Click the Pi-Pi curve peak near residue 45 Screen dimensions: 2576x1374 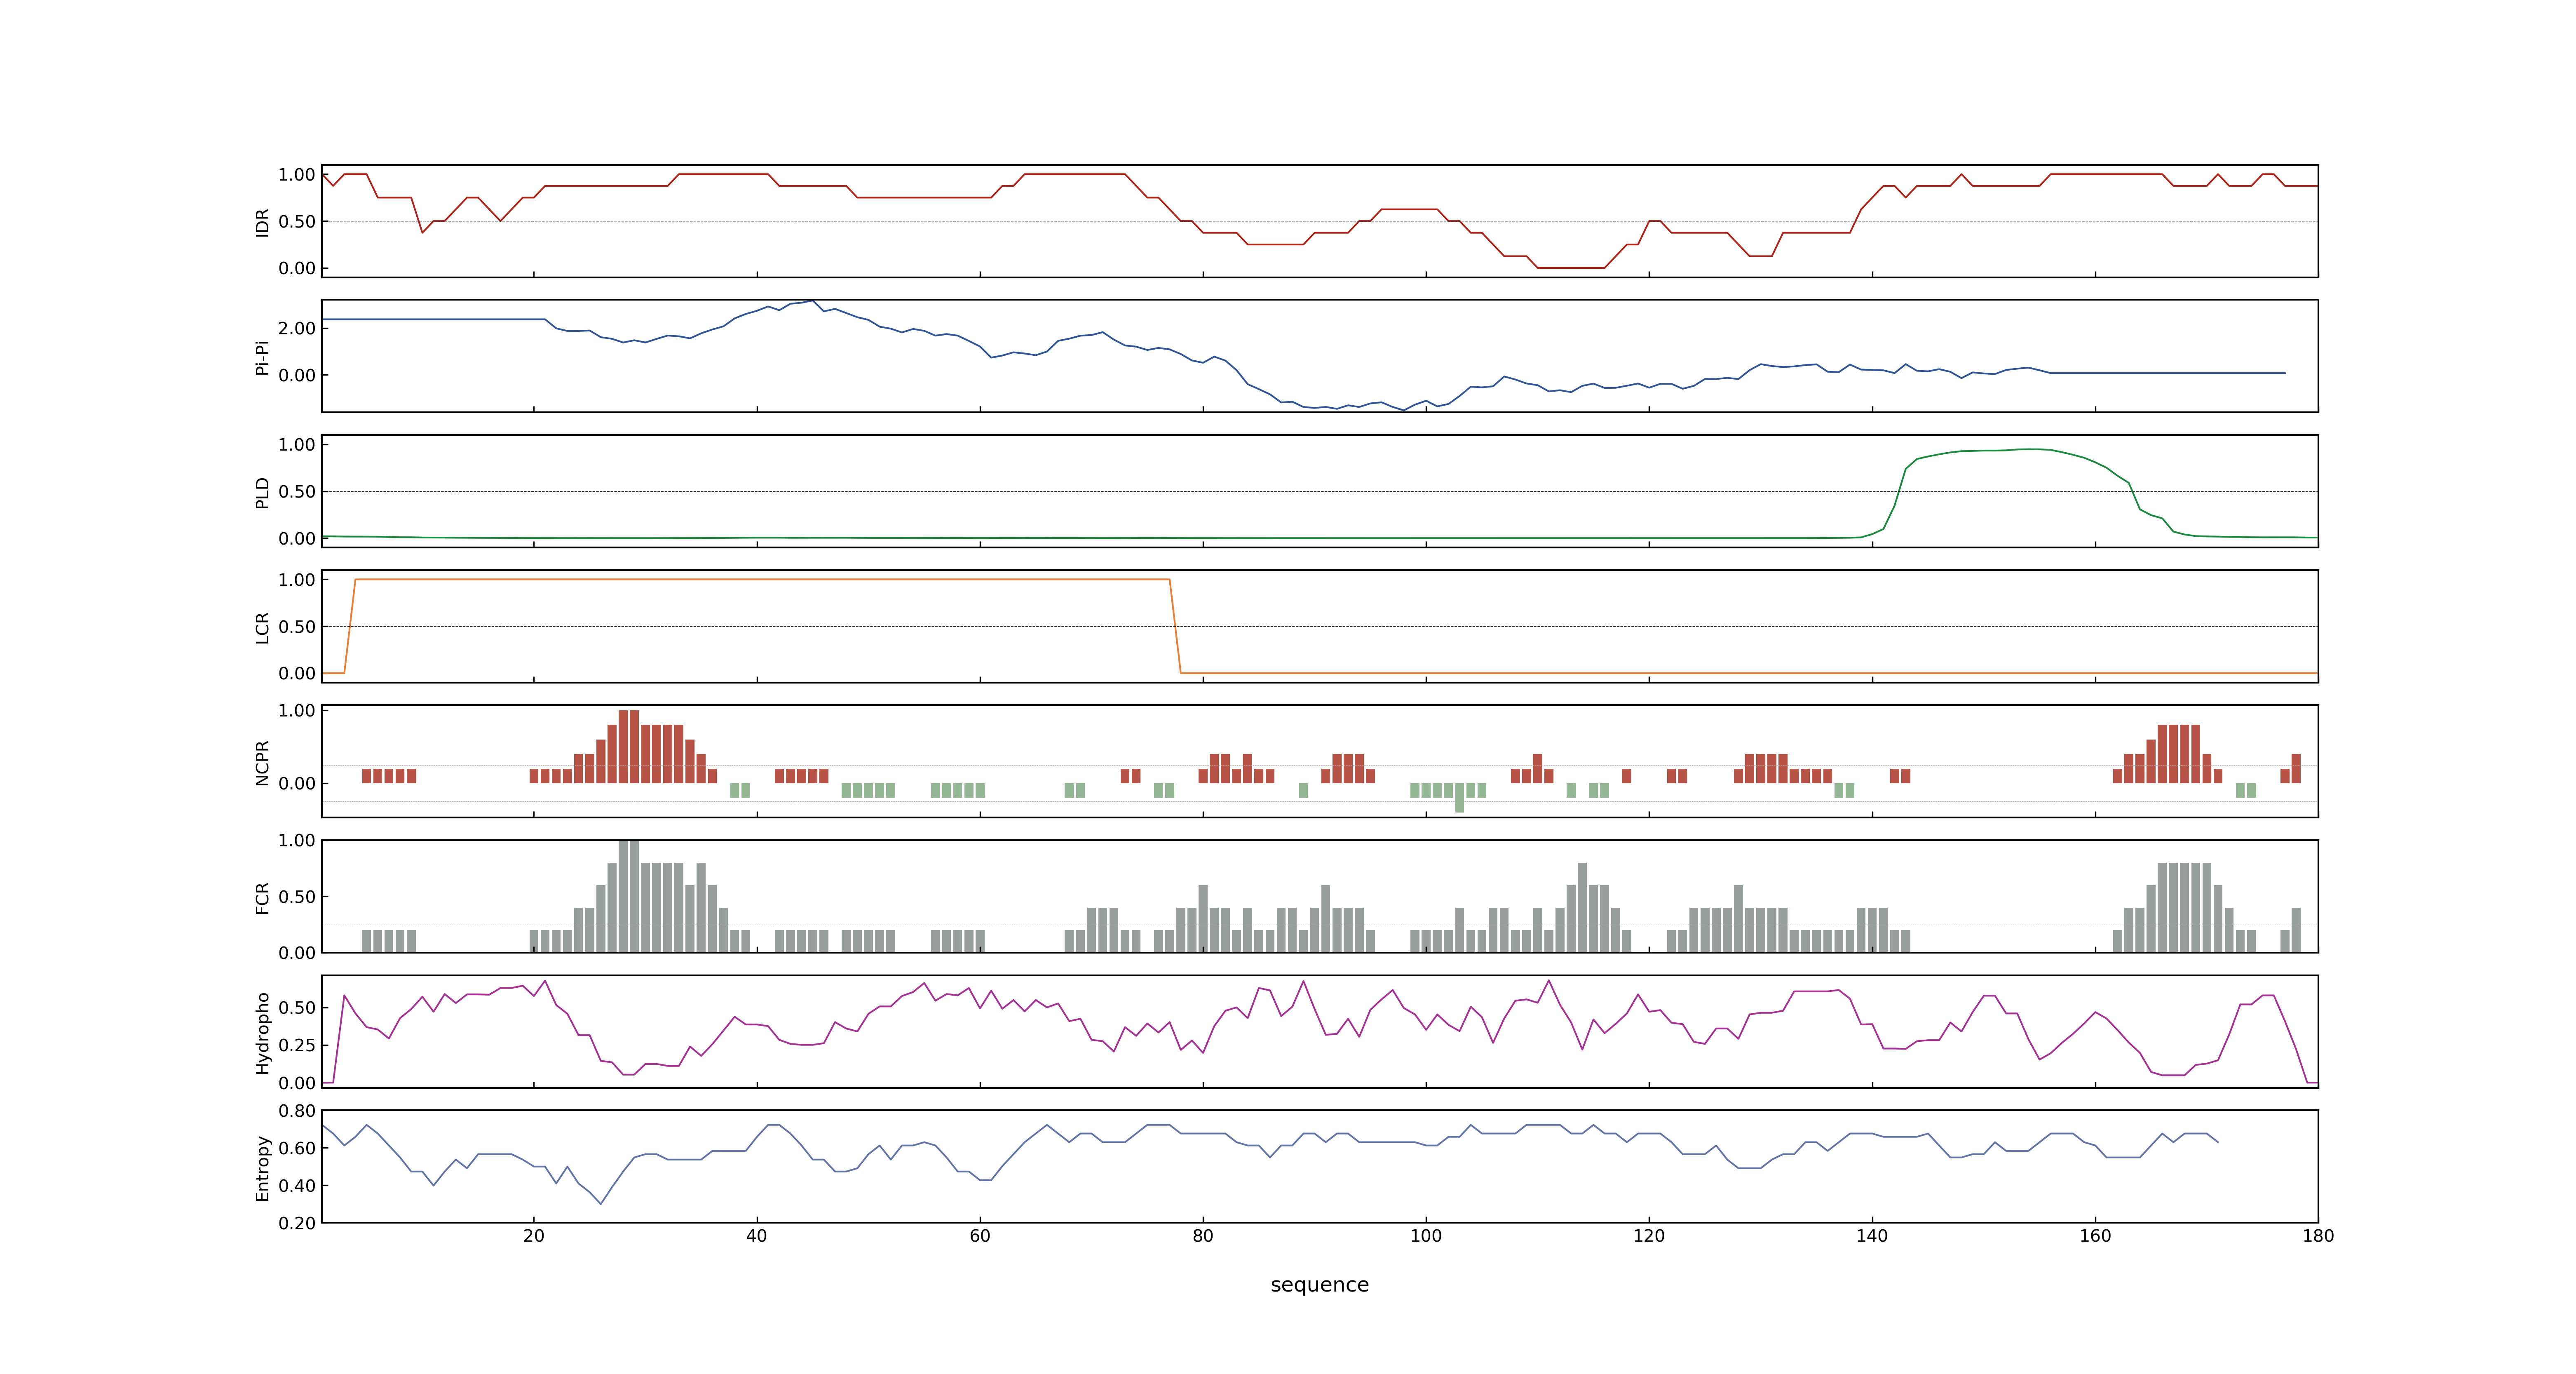(812, 301)
